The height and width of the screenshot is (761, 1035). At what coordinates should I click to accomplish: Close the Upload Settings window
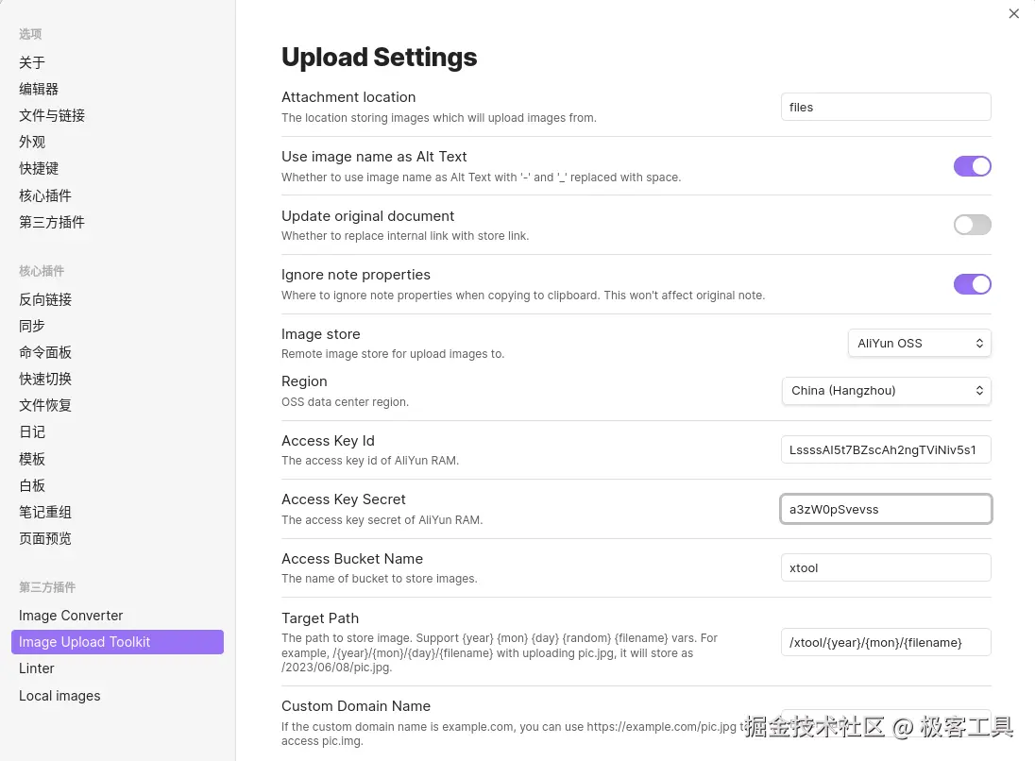pos(1013,13)
